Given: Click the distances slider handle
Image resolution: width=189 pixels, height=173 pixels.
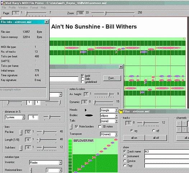Looking at the screenshot, I should click(49, 117).
